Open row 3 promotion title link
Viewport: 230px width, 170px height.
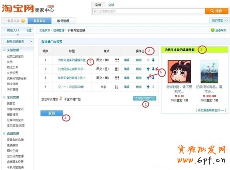(72, 78)
